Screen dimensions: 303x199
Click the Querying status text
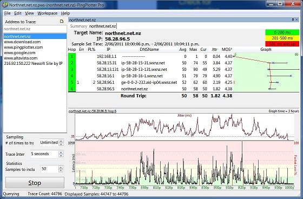(11, 194)
